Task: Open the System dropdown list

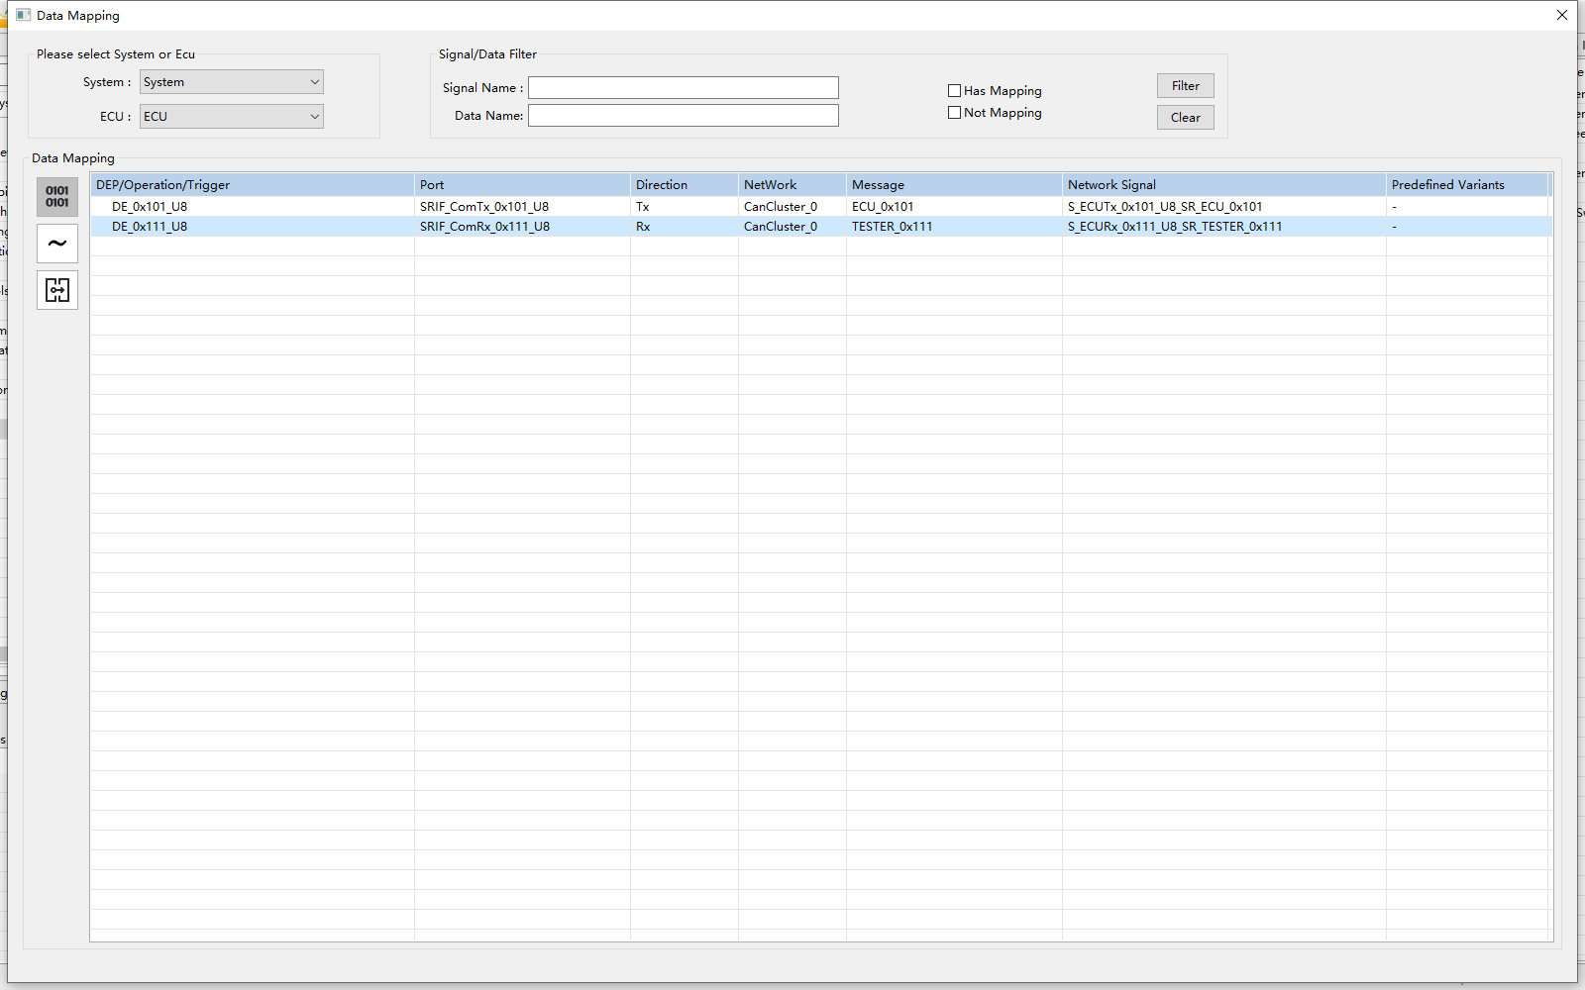Action: click(232, 82)
